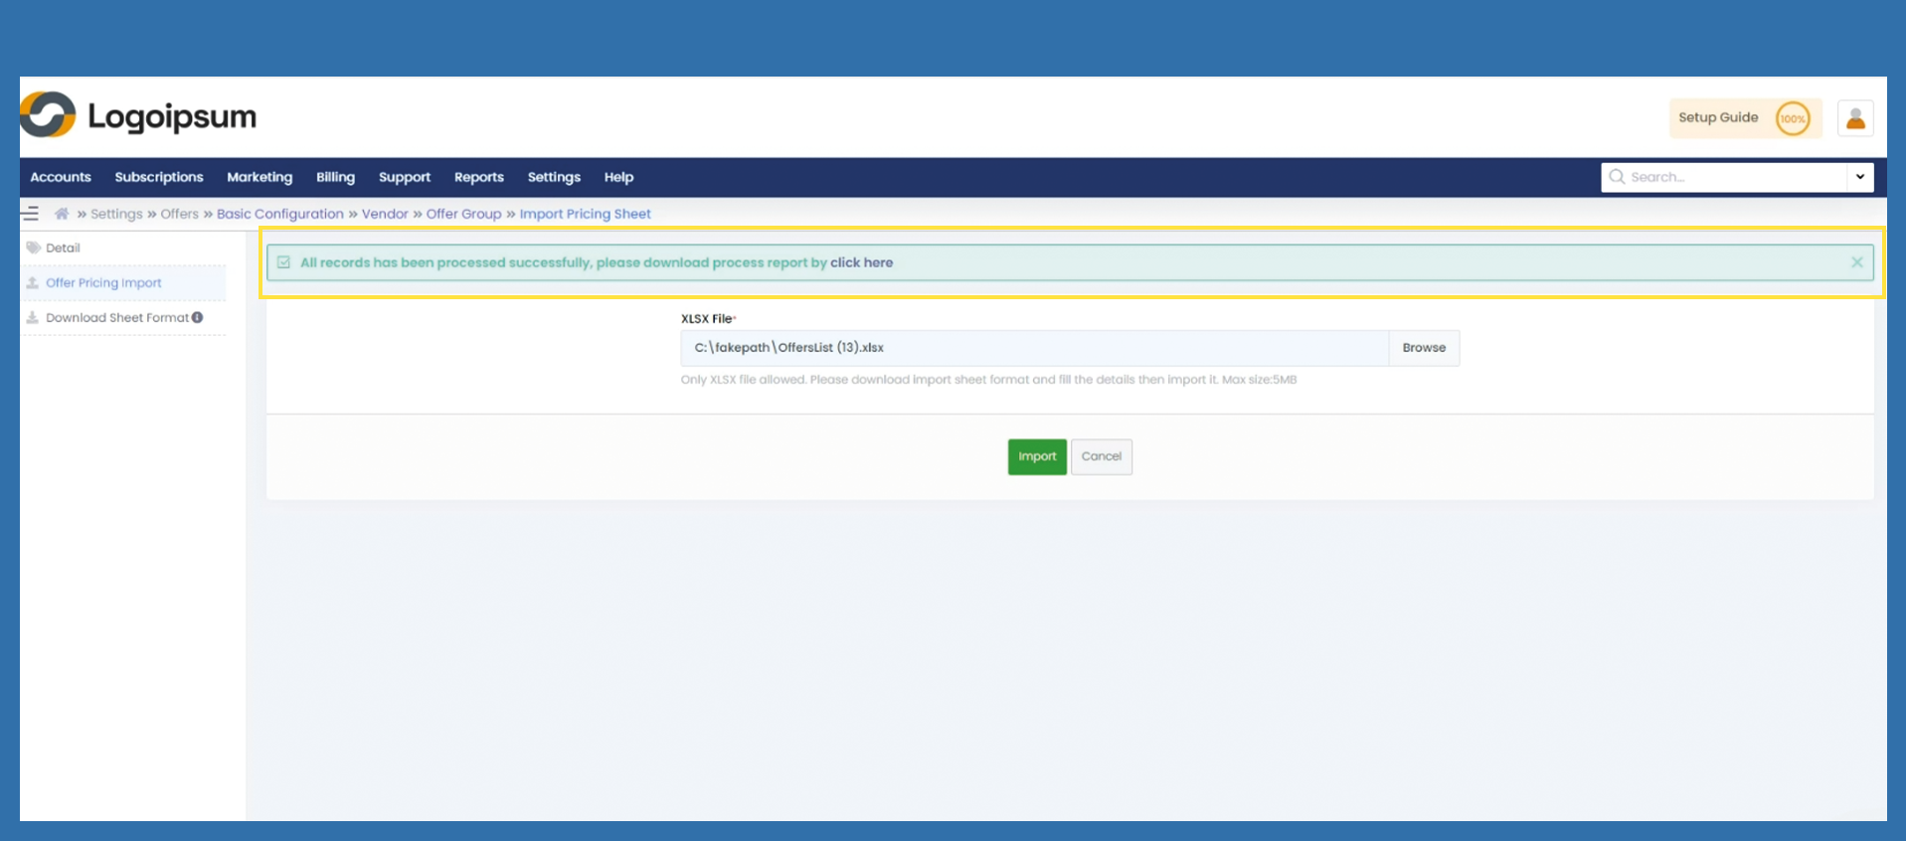Image resolution: width=1906 pixels, height=841 pixels.
Task: Click the 'click here' report download link
Action: click(x=861, y=262)
